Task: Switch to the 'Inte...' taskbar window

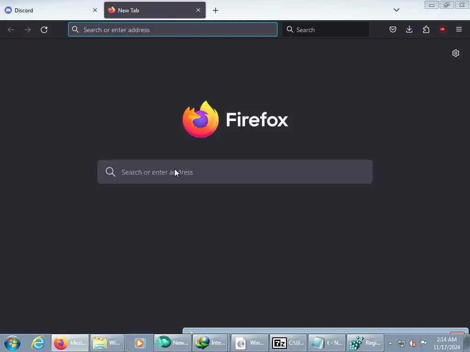Action: coord(210,343)
